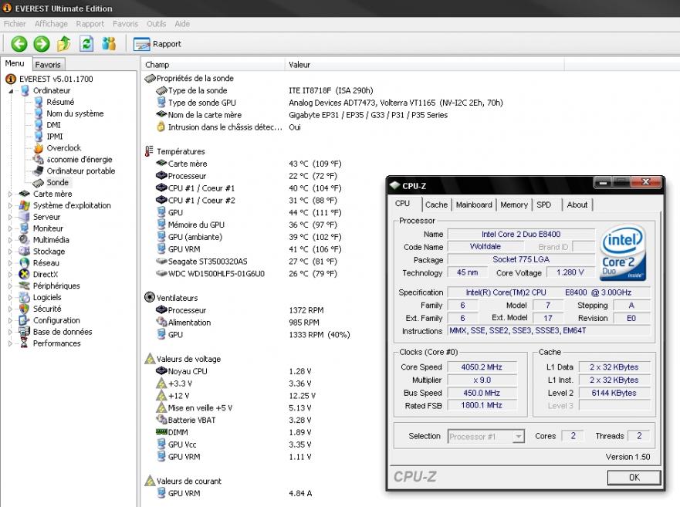Select Nom du système tree item
Image resolution: width=680 pixels, height=507 pixels.
pyautogui.click(x=75, y=113)
